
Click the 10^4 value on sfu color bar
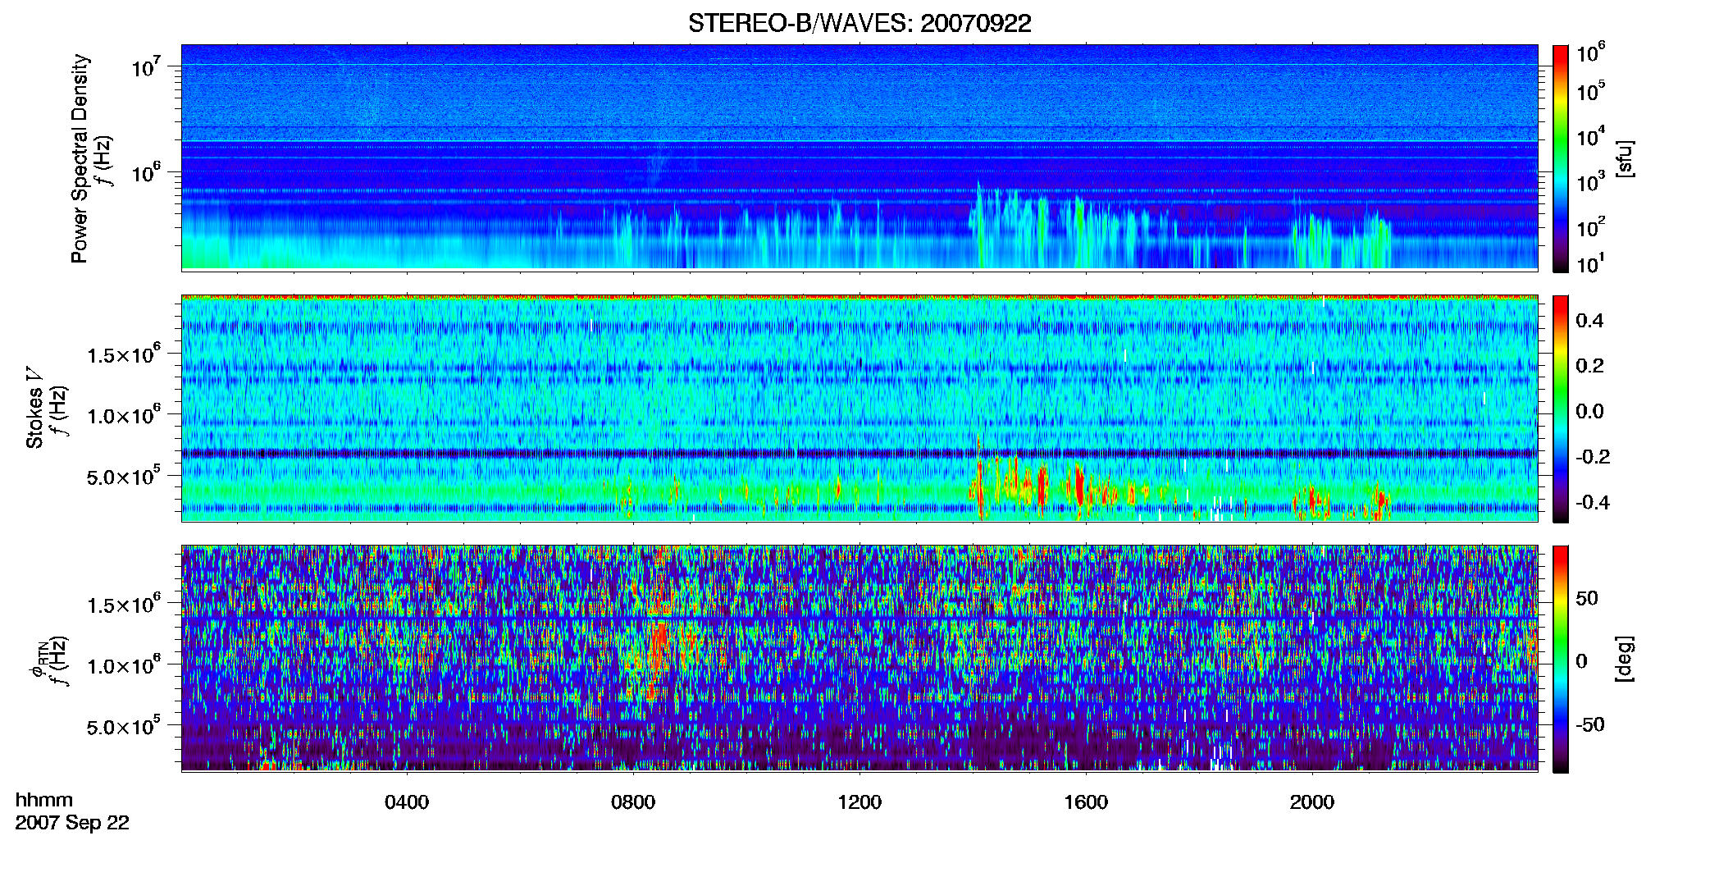(x=1590, y=136)
